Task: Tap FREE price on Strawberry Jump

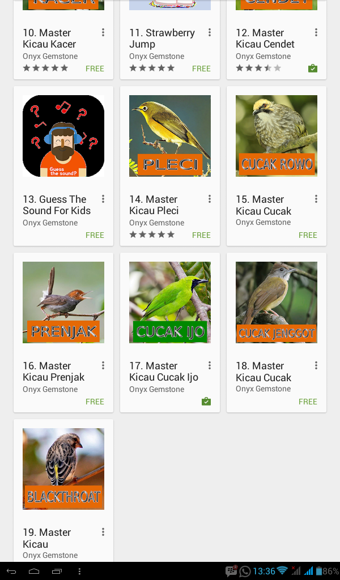Action: click(x=201, y=69)
